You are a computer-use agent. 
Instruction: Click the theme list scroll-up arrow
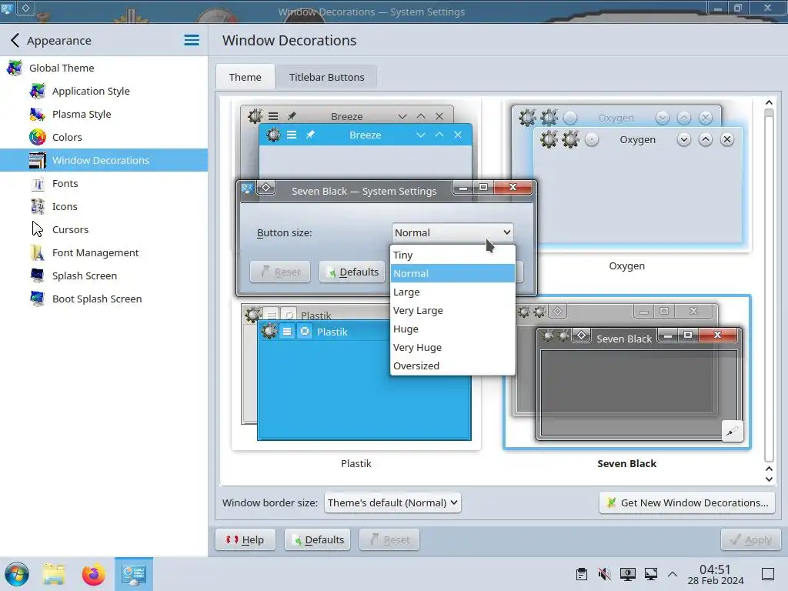pyautogui.click(x=769, y=103)
